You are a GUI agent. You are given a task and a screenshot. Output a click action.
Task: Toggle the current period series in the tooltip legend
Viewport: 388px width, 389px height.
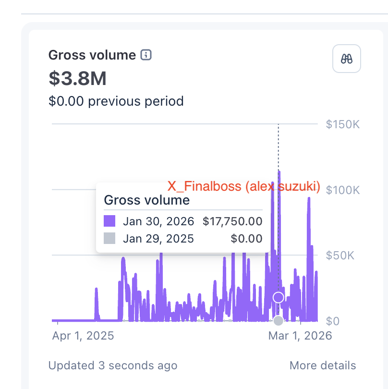click(109, 220)
